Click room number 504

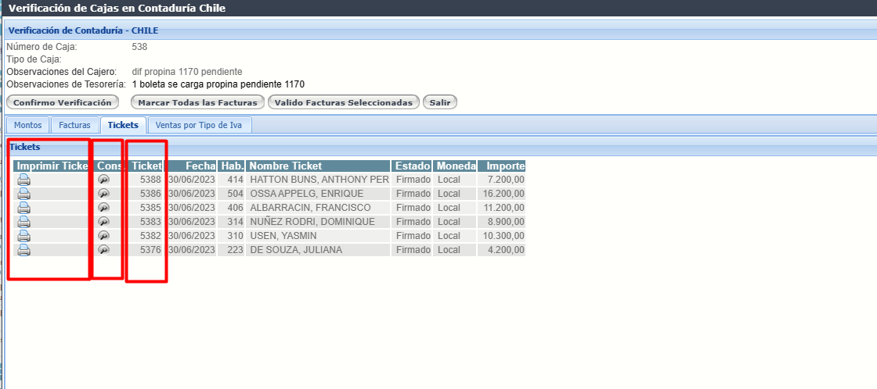pyautogui.click(x=235, y=194)
